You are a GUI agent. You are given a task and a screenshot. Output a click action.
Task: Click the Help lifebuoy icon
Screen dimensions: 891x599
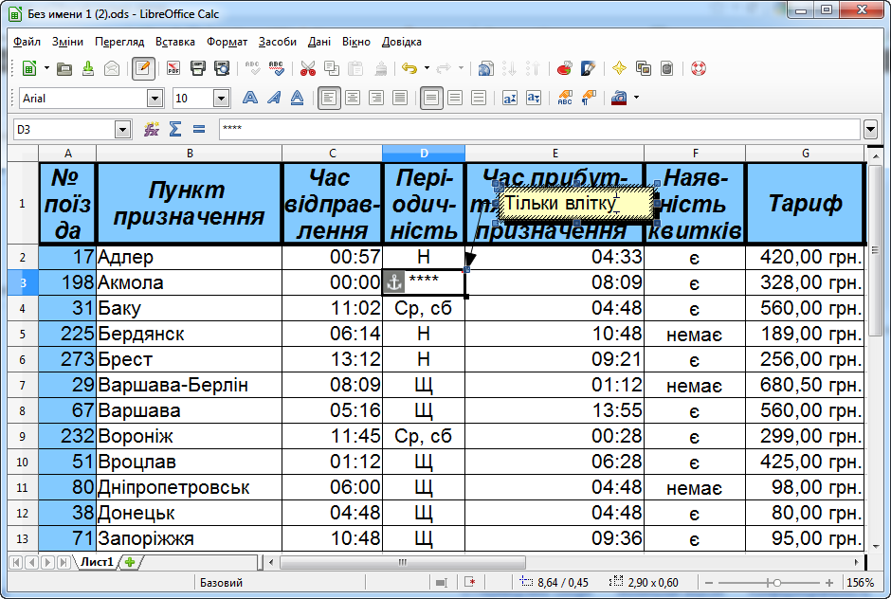[x=699, y=68]
